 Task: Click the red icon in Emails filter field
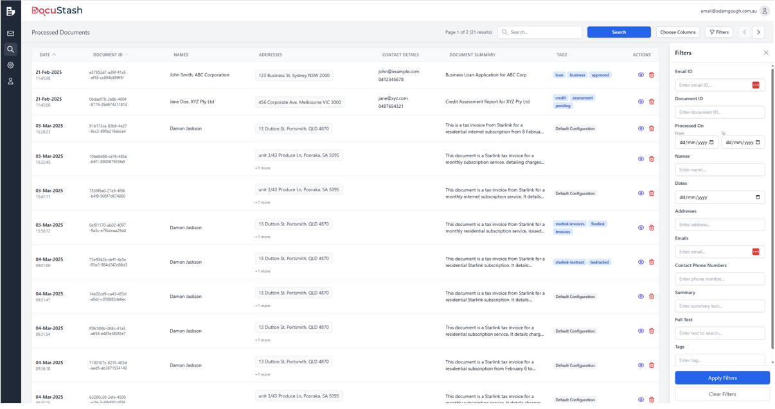click(x=756, y=252)
